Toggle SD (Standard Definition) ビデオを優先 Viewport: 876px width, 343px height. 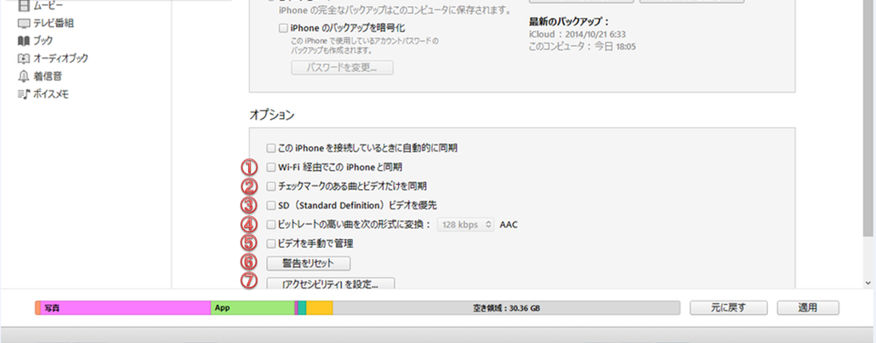coord(271,205)
